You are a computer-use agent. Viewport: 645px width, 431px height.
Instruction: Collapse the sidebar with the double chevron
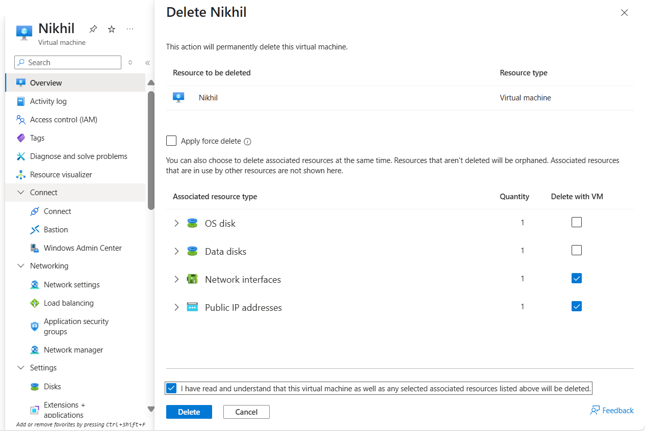(147, 63)
